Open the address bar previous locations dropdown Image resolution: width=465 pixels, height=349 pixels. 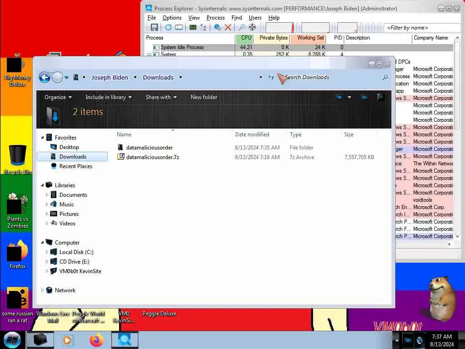point(261,77)
